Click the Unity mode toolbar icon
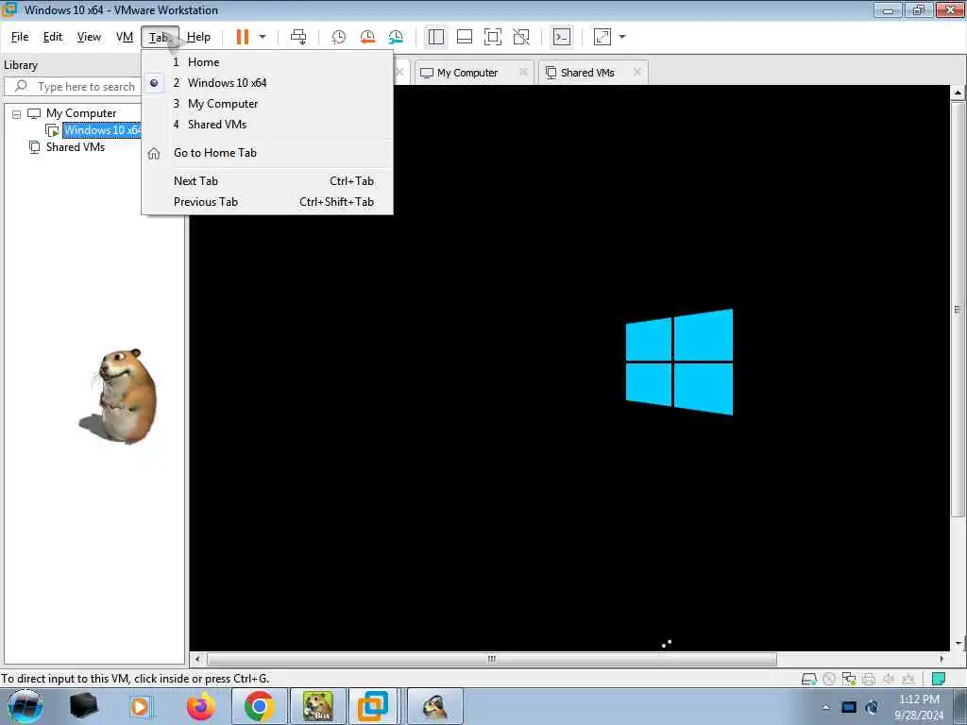The width and height of the screenshot is (967, 725). [x=521, y=37]
